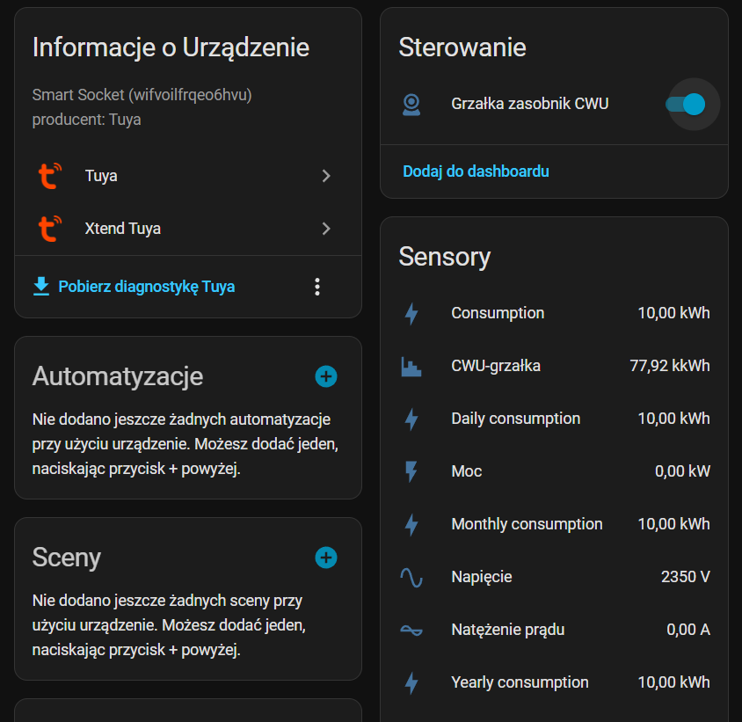Screen dimensions: 742x722
Task: Click the Consumption lightning bolt icon
Action: pyautogui.click(x=411, y=313)
